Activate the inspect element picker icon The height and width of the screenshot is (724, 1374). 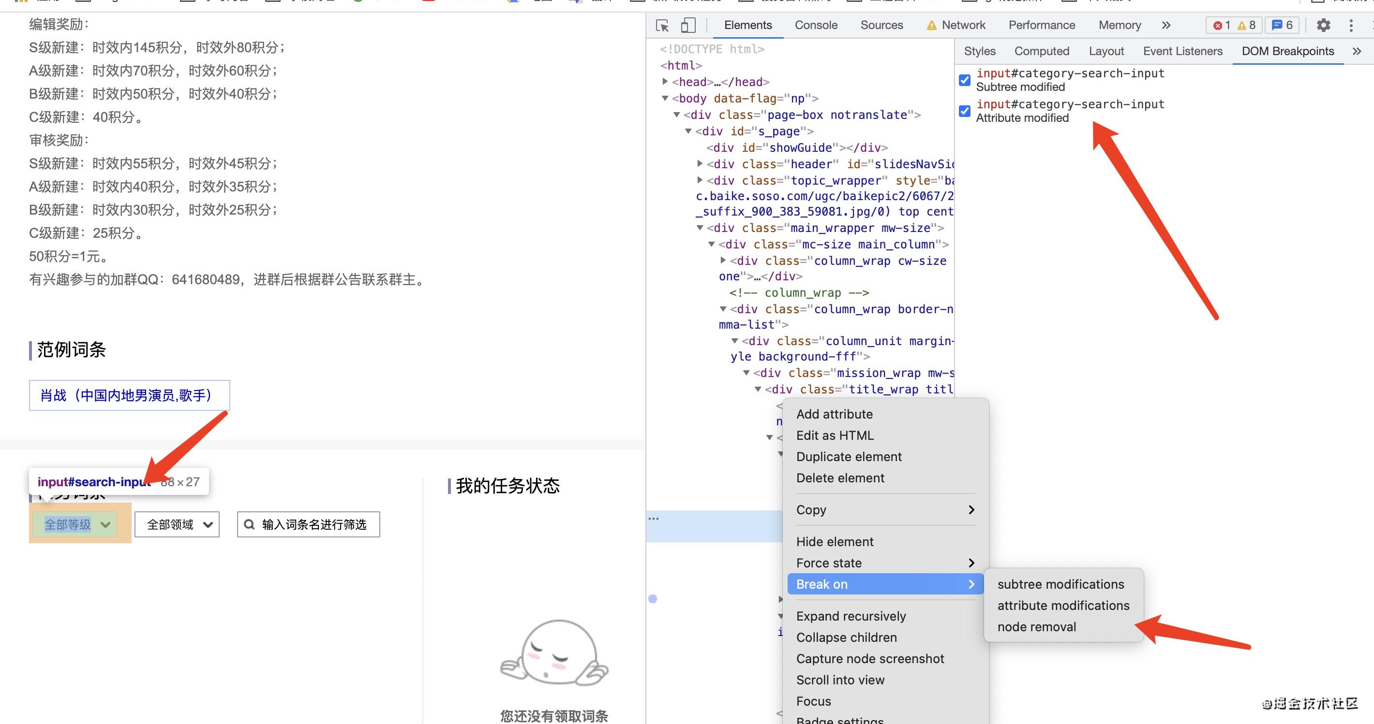[662, 25]
